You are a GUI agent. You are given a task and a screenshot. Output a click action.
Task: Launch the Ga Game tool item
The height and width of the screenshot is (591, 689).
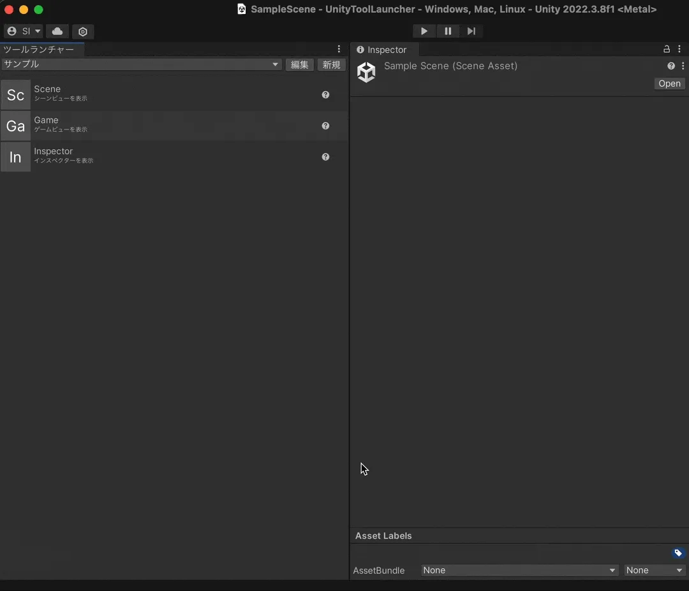click(174, 126)
